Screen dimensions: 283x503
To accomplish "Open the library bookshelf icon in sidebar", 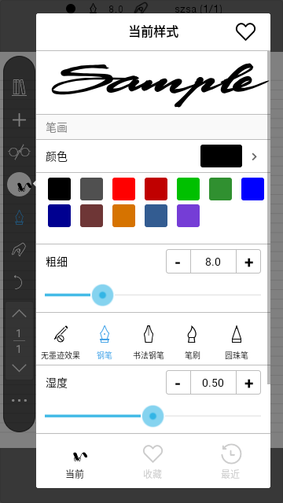I will (19, 87).
